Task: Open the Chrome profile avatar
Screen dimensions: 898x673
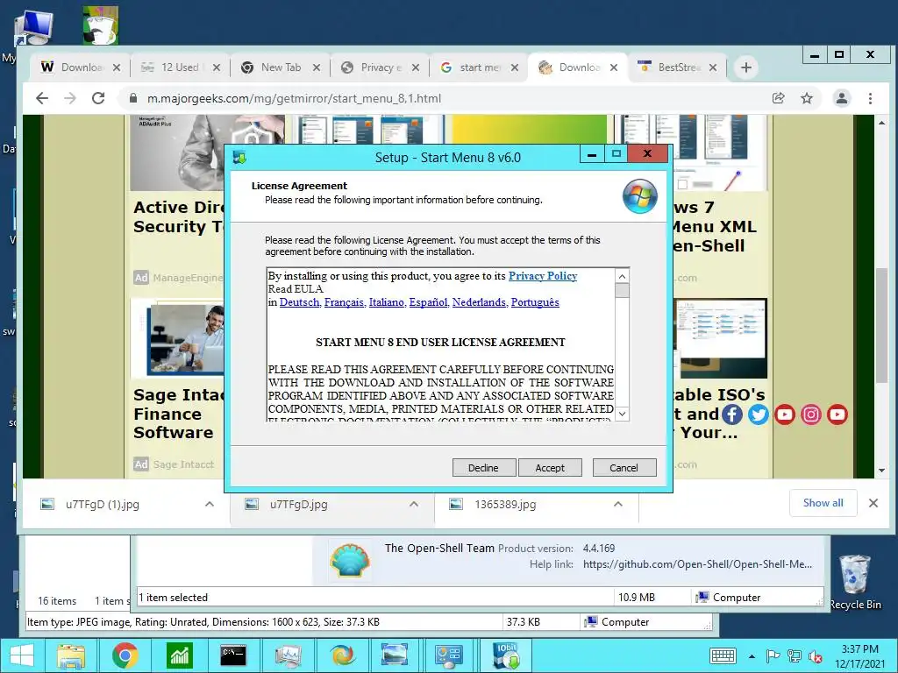Action: coord(841,98)
